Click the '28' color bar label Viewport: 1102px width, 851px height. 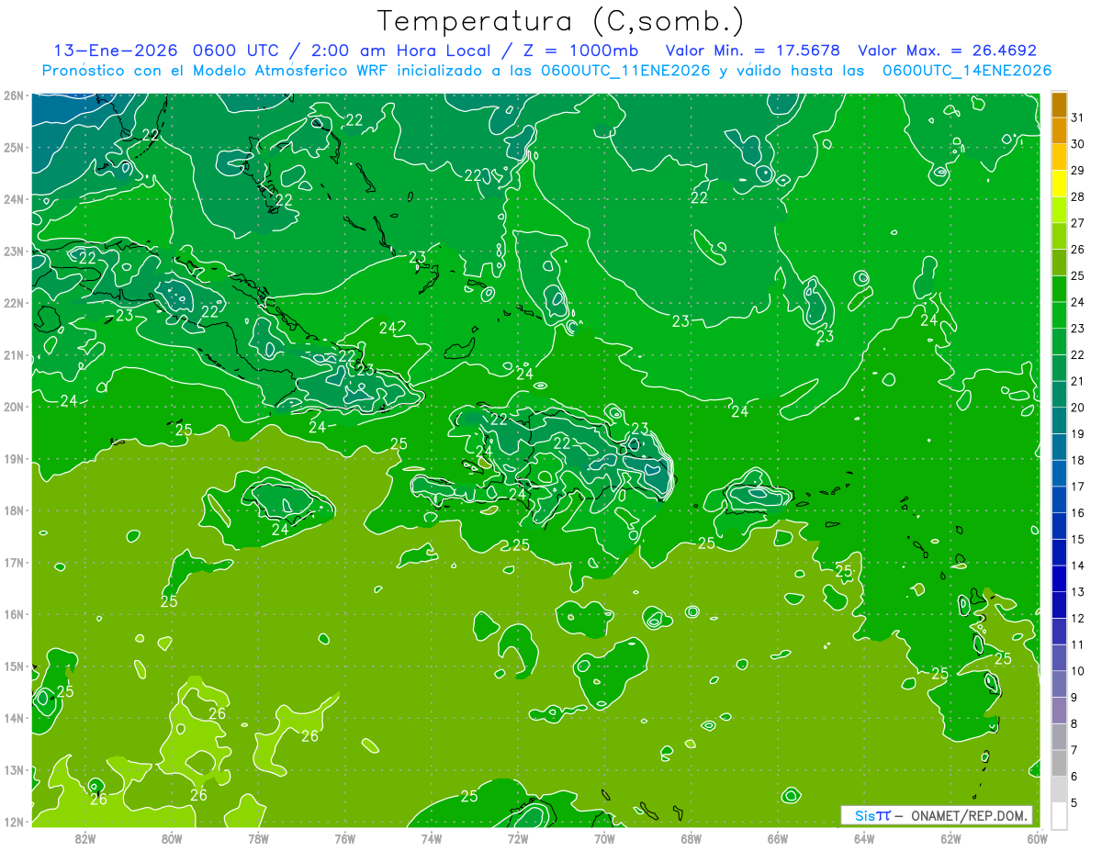point(1077,196)
